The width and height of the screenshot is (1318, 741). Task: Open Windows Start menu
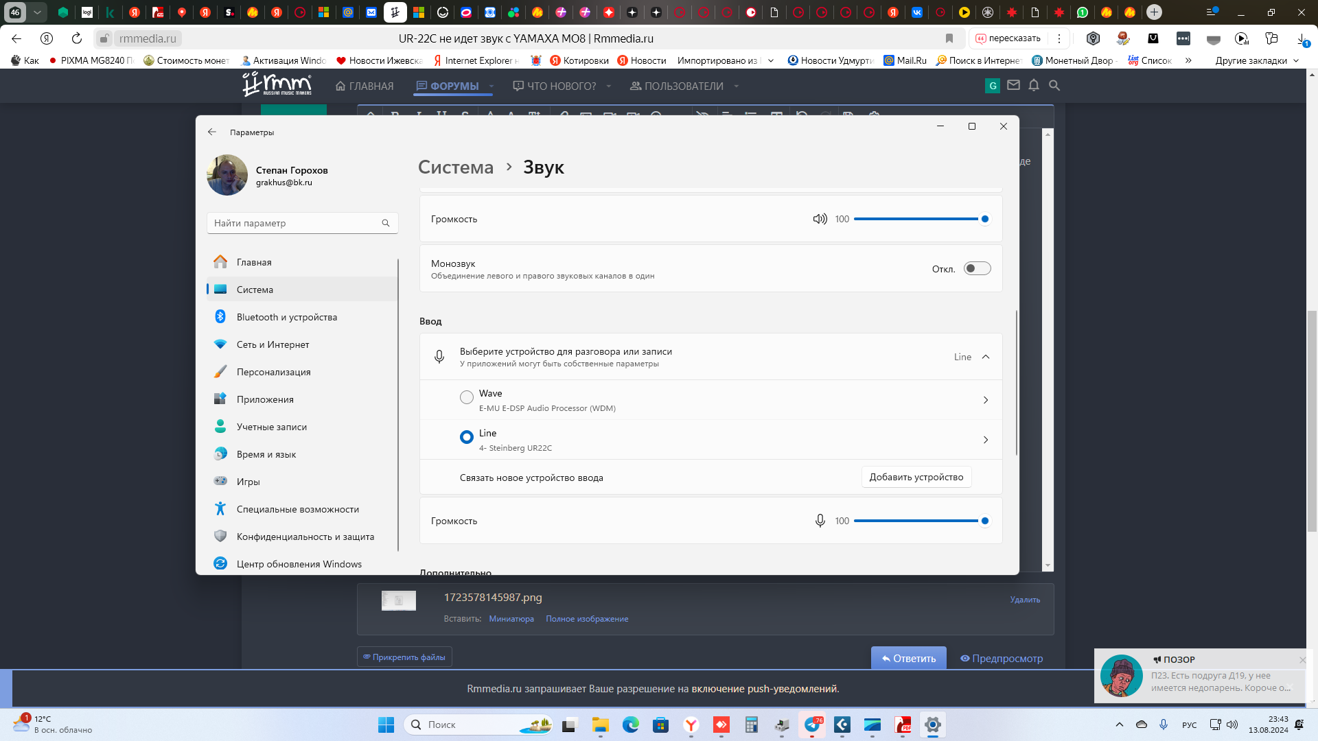tap(386, 725)
